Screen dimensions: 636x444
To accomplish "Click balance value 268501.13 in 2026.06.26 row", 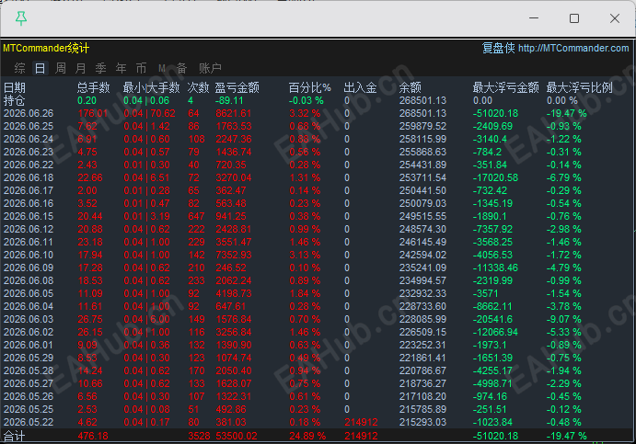I will 422,113.
